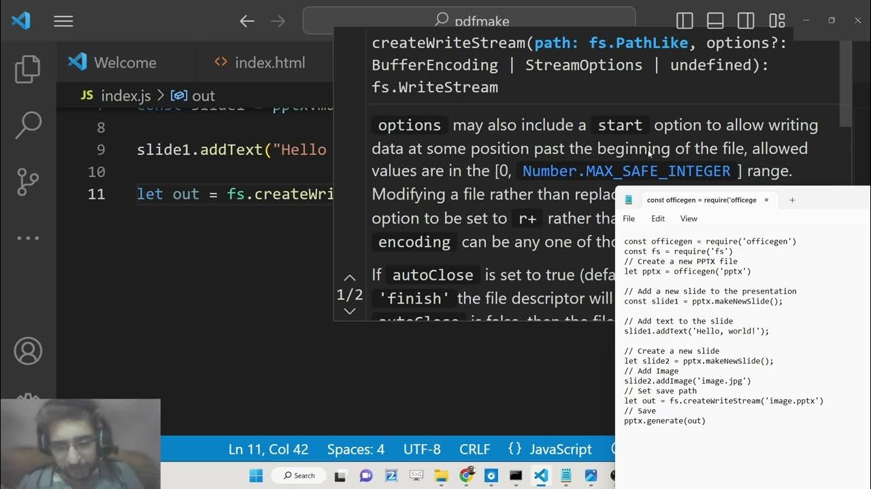Show next signature with the down chevron

(x=350, y=311)
